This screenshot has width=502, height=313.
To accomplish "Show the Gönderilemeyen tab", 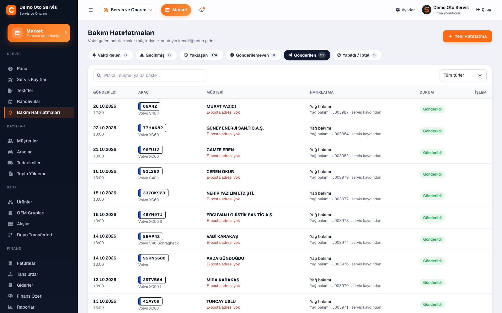I will click(254, 55).
